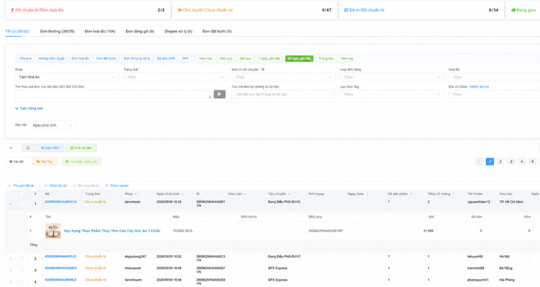Toggle the Chưa in quick filter
This screenshot has width=540, height=287.
click(x=26, y=58)
